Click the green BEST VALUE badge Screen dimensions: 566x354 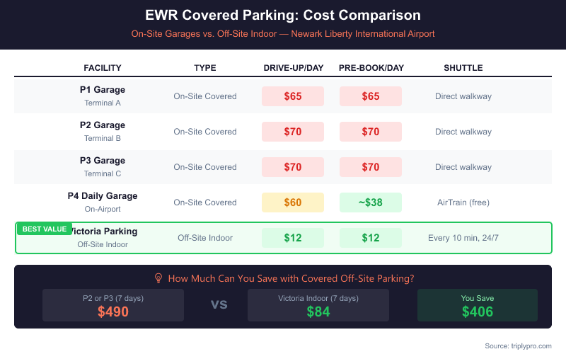[44, 229]
